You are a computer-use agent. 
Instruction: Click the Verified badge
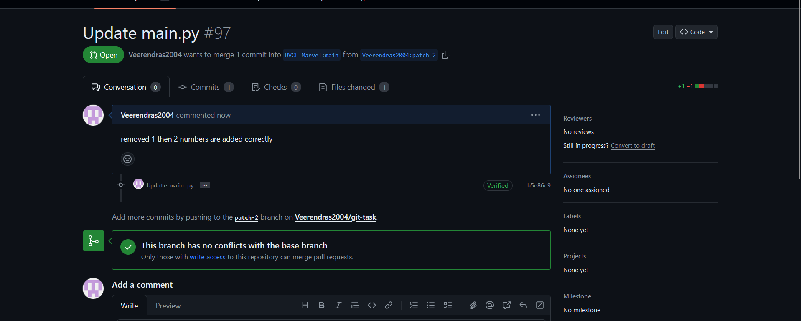(x=498, y=185)
